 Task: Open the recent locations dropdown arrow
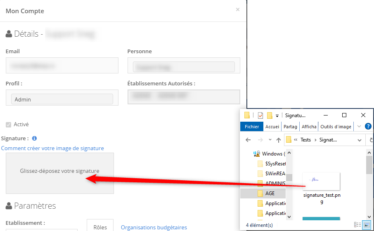tap(270, 140)
